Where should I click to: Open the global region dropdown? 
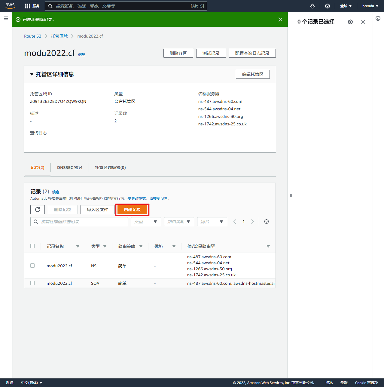[346, 6]
